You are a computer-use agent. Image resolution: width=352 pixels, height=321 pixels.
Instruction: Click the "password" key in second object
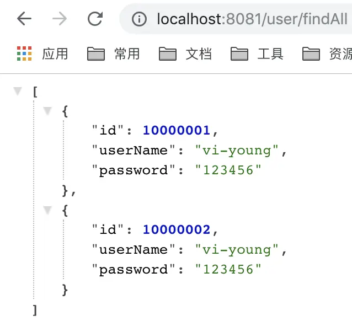coord(134,270)
